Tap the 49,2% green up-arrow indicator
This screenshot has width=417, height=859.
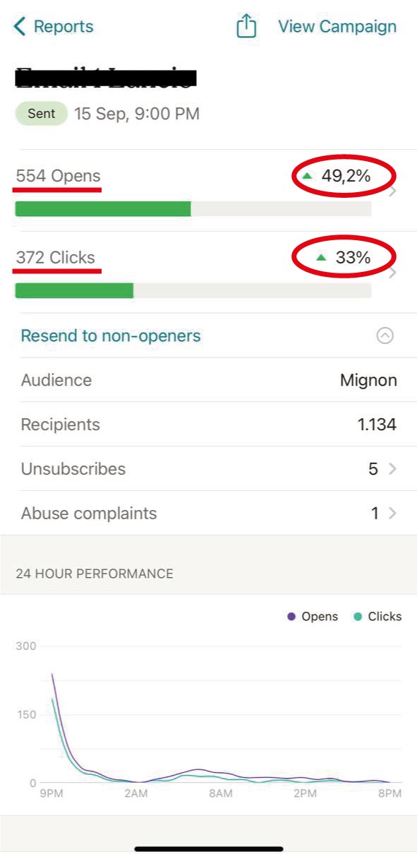click(307, 176)
